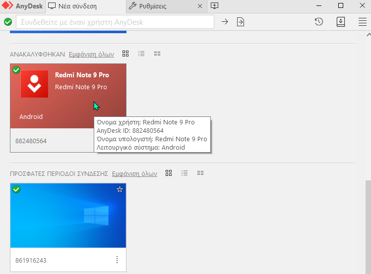Click Εμφάνιση όλων next to ΑΝΑΚΑΛΥΦΘΗΚΑΝ

[91, 55]
